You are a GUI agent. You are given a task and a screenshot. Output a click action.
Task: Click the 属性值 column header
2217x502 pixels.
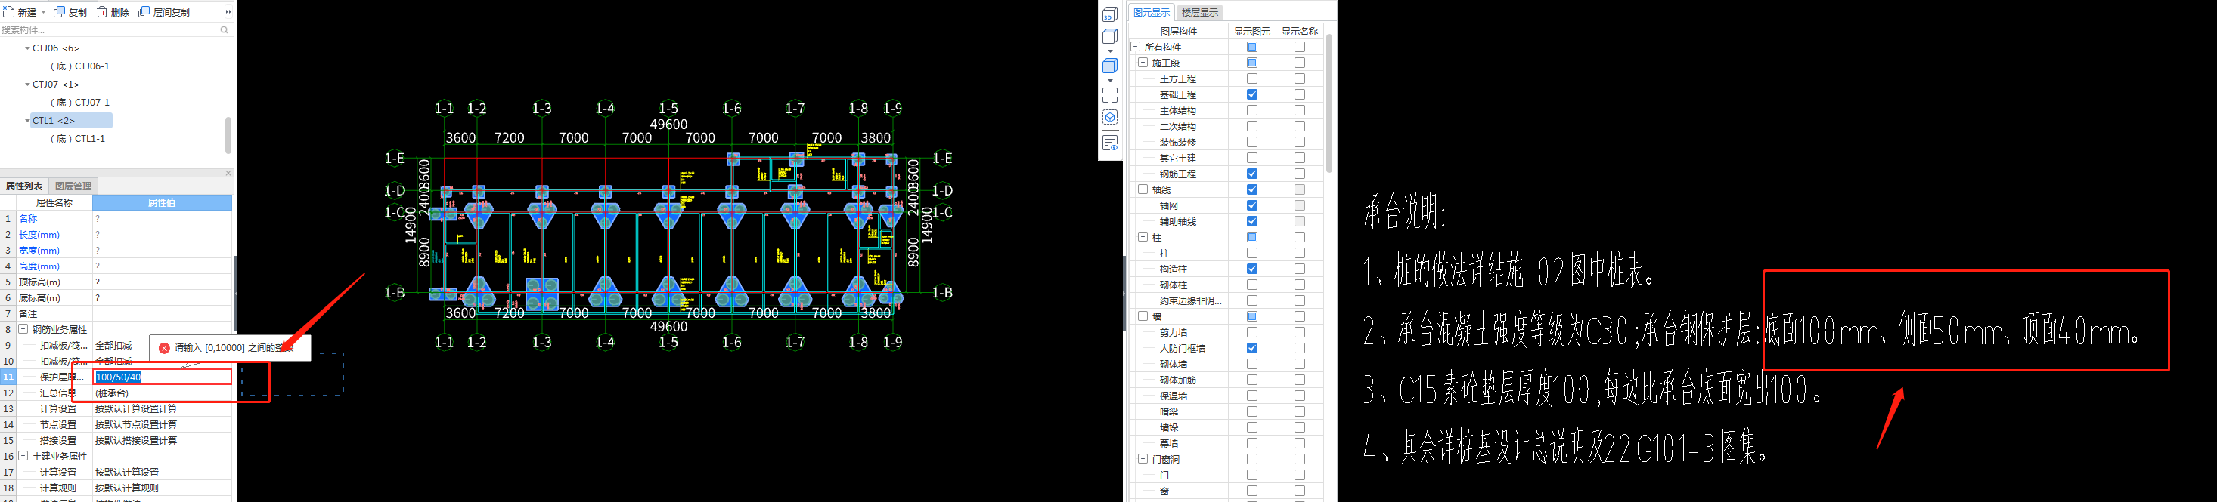(x=162, y=203)
